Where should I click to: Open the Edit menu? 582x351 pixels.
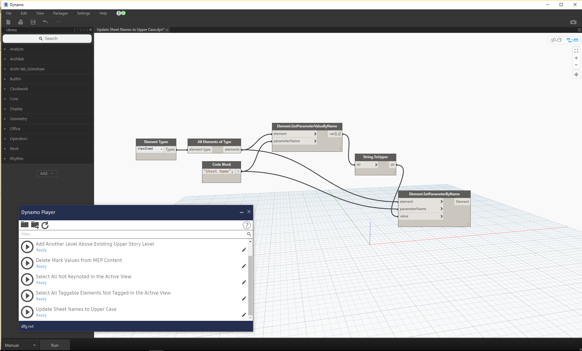(24, 13)
